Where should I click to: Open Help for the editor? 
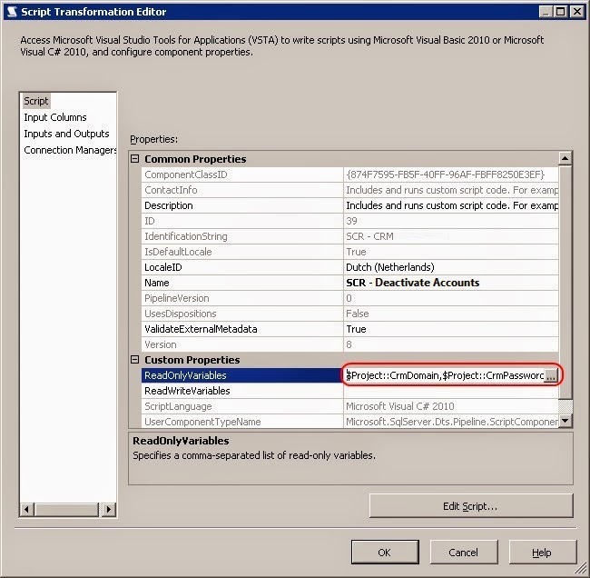click(542, 553)
